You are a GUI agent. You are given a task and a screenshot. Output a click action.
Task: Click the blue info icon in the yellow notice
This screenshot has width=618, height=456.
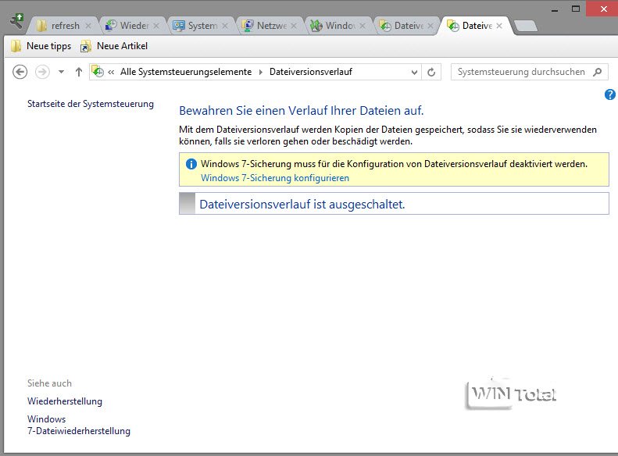[x=191, y=164]
